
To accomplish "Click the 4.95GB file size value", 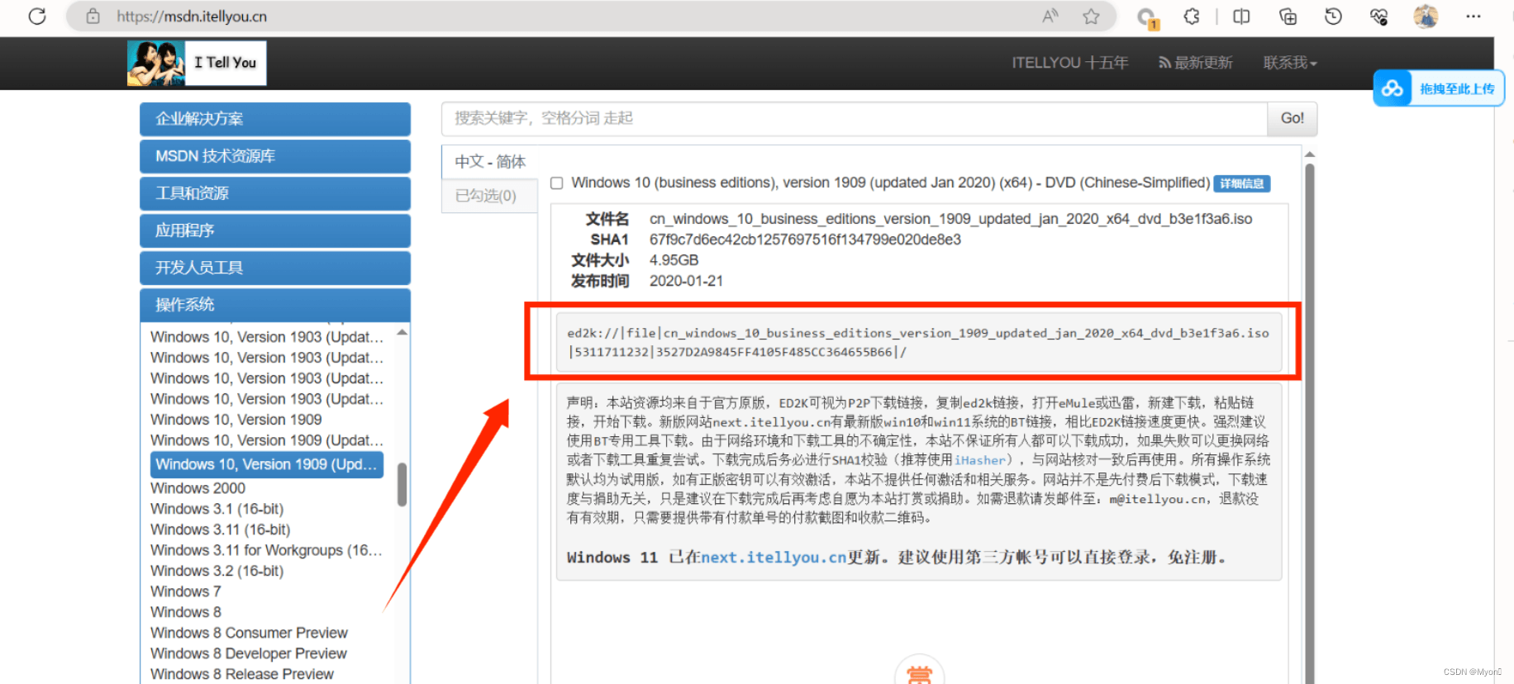I will coord(674,260).
